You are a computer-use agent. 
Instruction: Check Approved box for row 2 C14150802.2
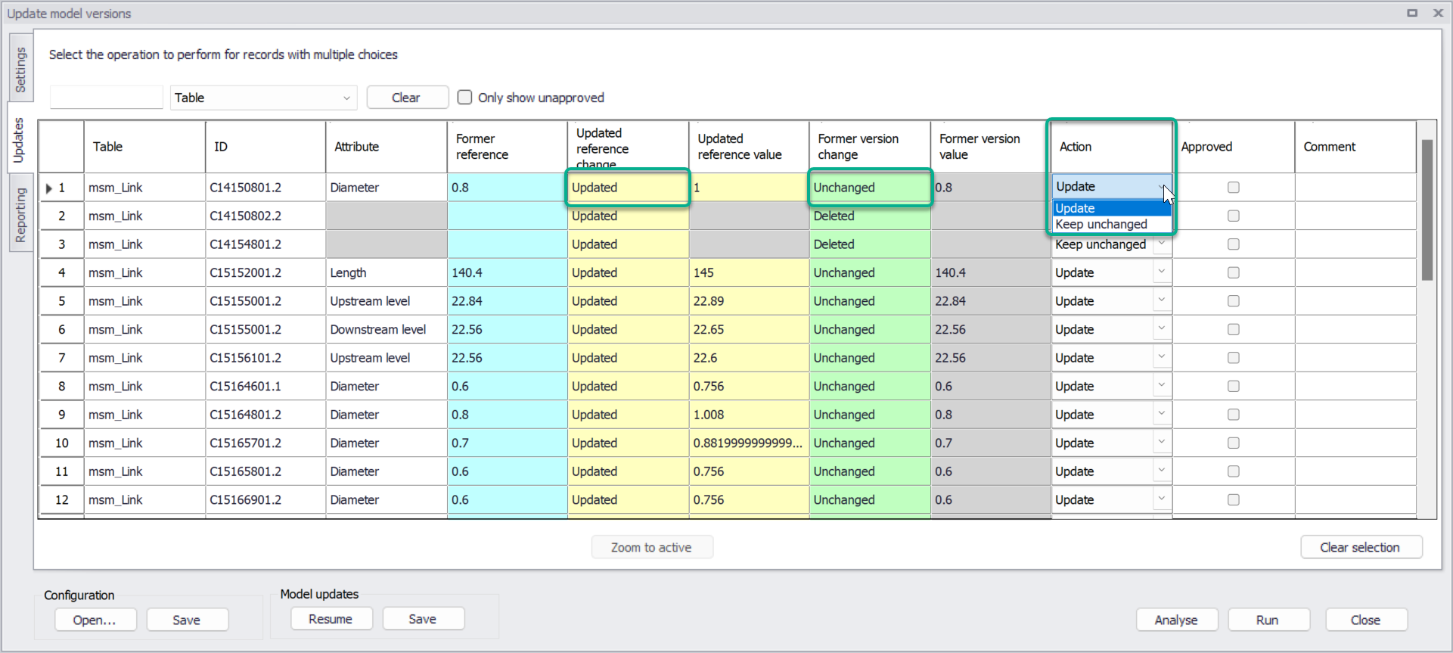(x=1234, y=216)
